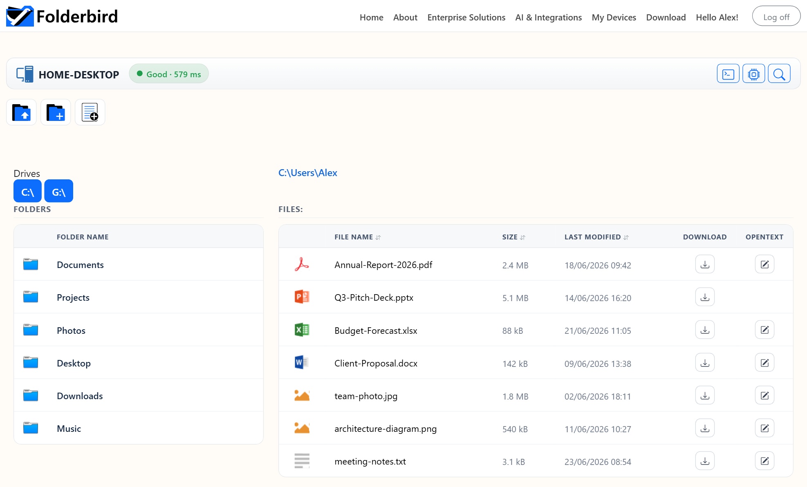Viewport: 807px width, 487px height.
Task: Click the Good 579 ms status badge
Action: [x=169, y=74]
